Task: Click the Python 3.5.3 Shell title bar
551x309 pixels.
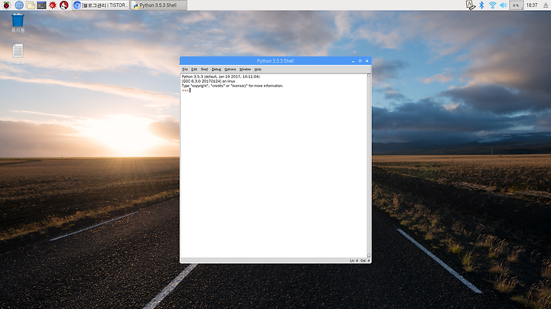Action: point(275,60)
